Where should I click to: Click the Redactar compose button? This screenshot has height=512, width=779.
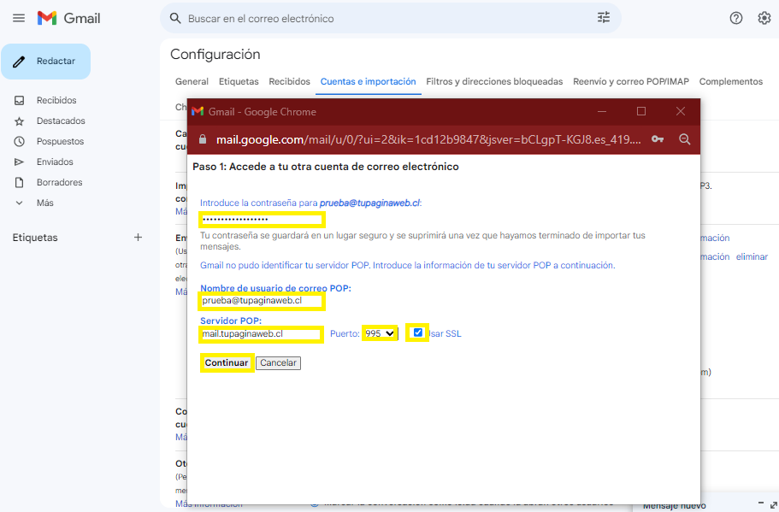(46, 62)
